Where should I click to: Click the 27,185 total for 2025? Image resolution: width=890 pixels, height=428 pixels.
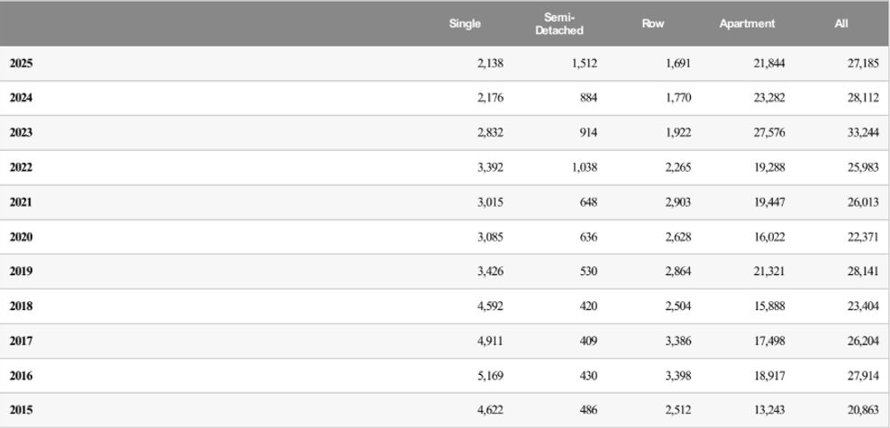tap(862, 64)
